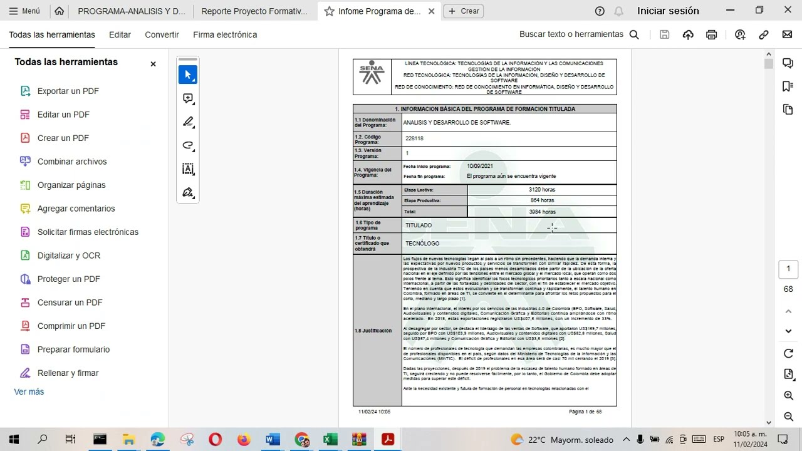Open comments panel on right rail
The height and width of the screenshot is (451, 802).
(x=788, y=63)
